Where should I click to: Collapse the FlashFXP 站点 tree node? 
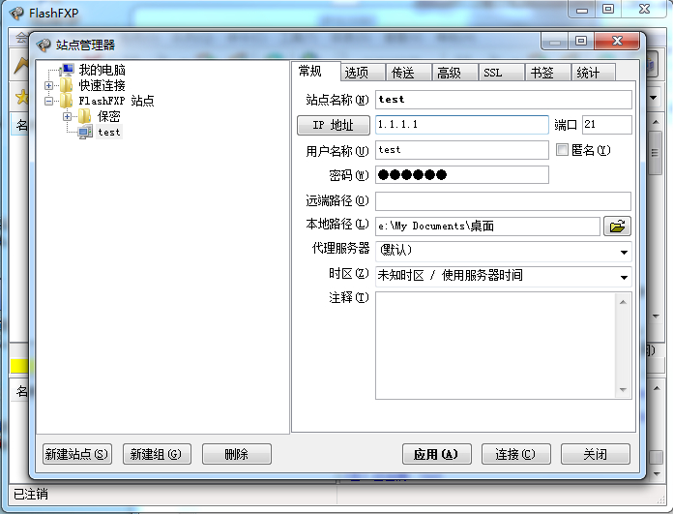click(48, 102)
